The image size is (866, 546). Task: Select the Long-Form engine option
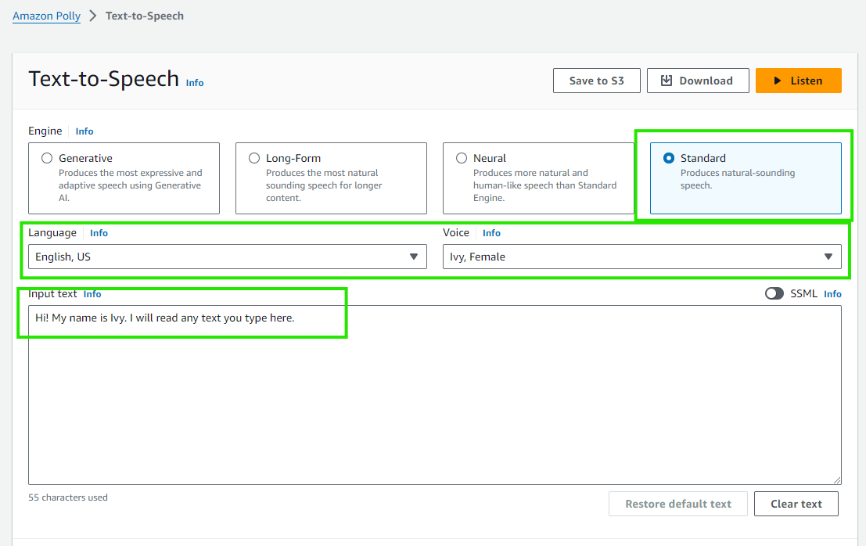click(x=254, y=158)
